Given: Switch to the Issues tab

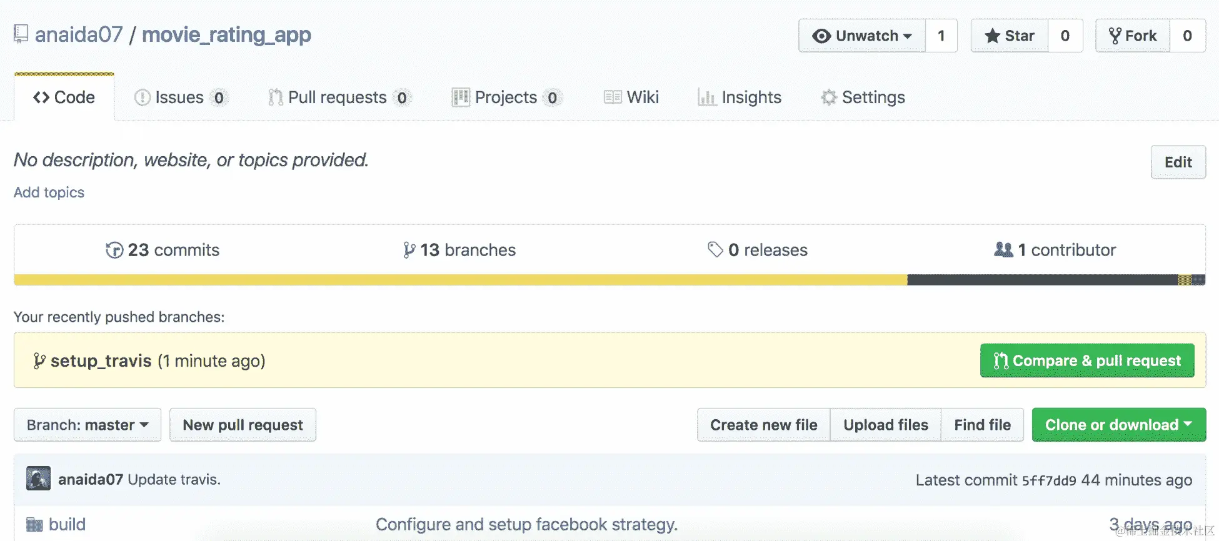Looking at the screenshot, I should point(179,97).
